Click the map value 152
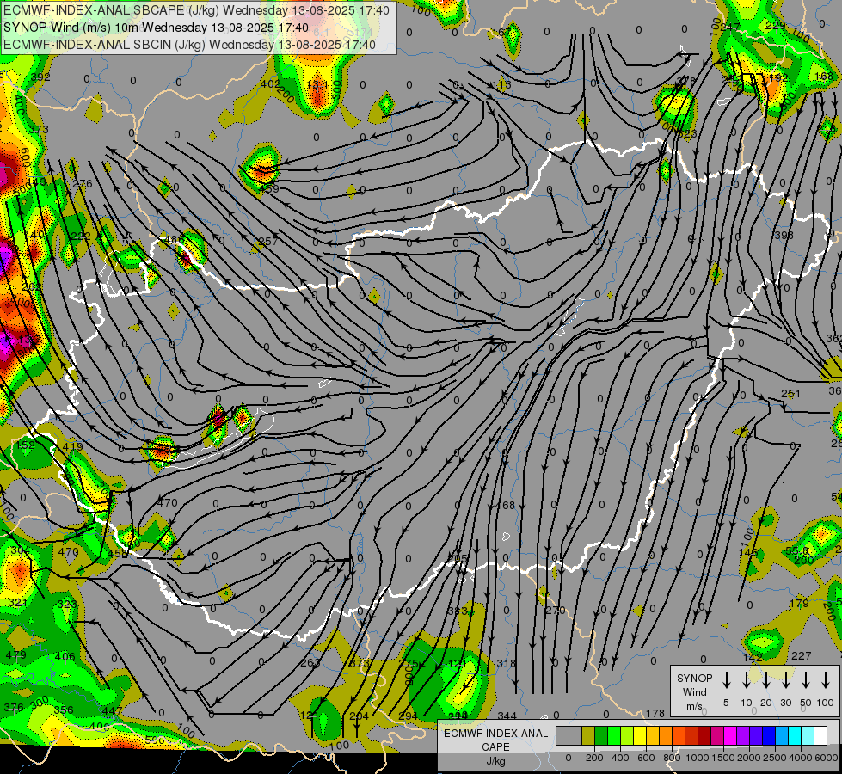 [25, 445]
